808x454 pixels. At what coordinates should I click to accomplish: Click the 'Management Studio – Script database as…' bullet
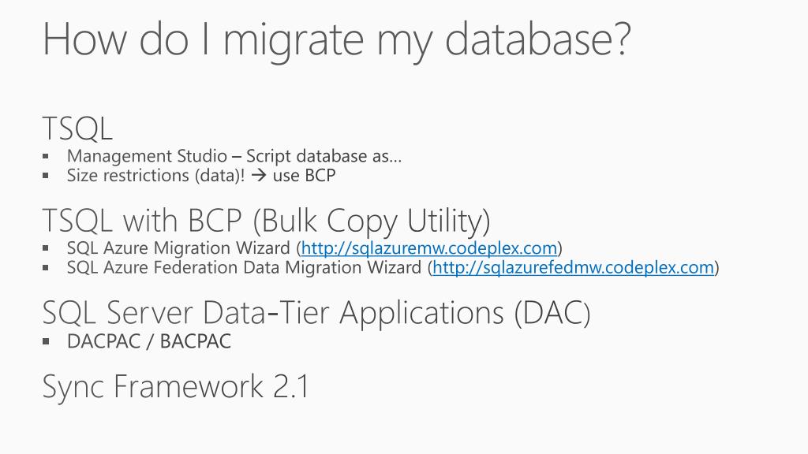(234, 156)
